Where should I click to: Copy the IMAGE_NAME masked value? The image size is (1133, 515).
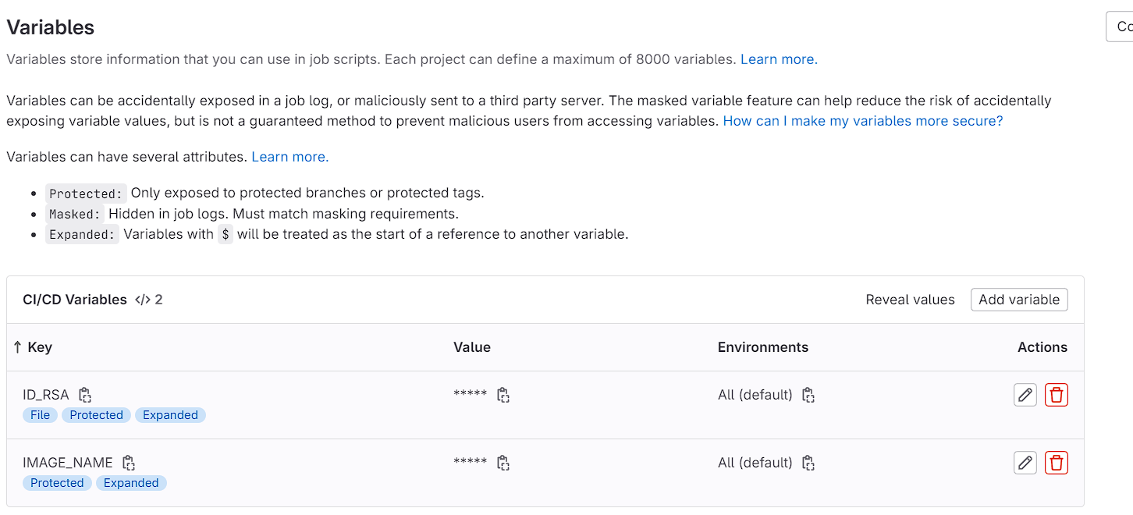pos(503,463)
